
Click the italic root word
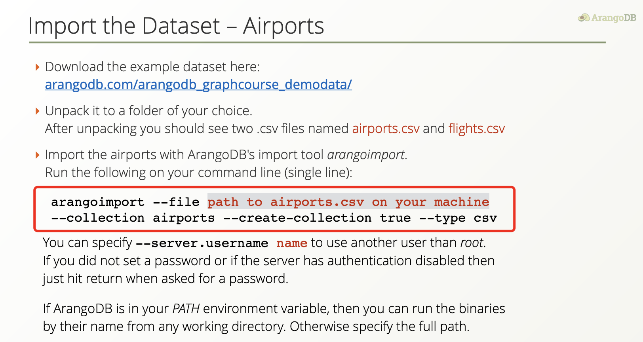pos(472,243)
